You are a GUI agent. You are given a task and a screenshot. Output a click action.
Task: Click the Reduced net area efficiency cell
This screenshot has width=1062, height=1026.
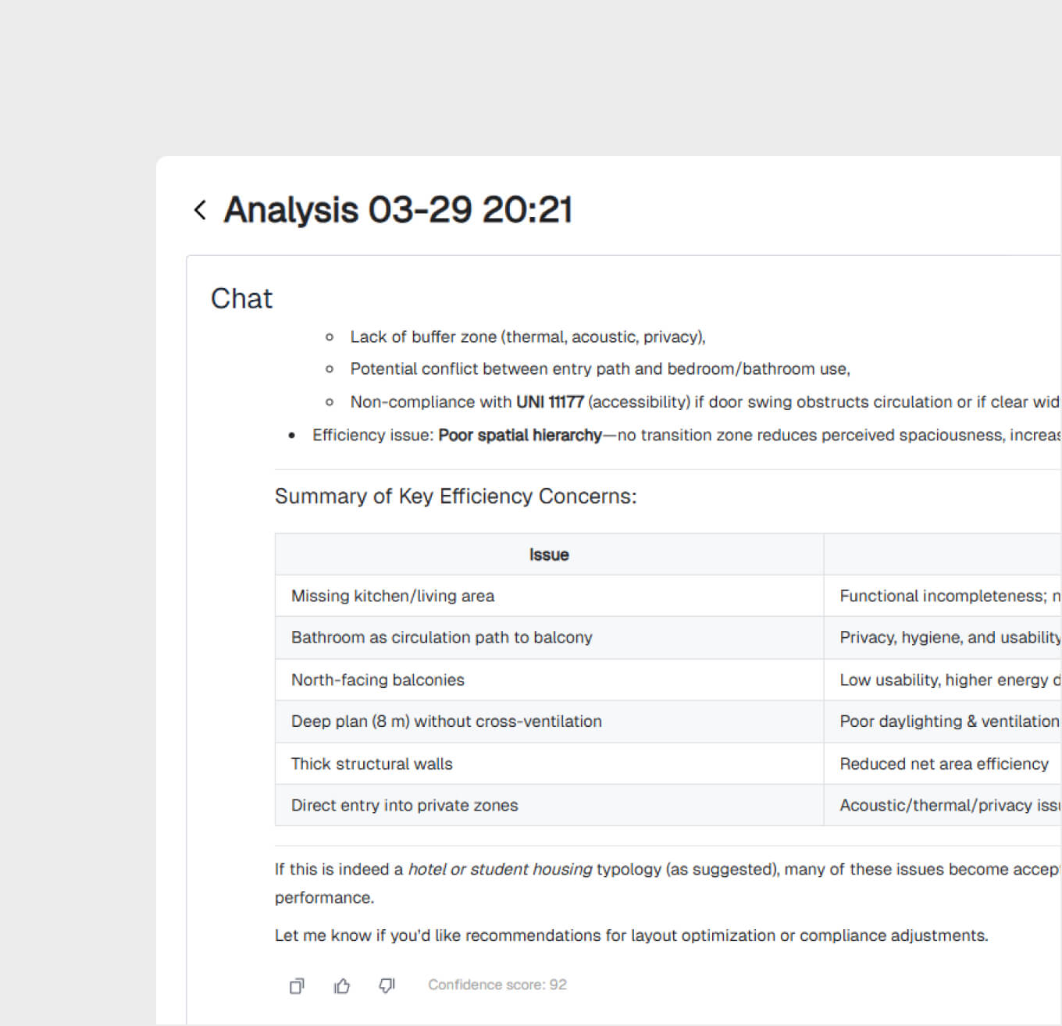(943, 764)
